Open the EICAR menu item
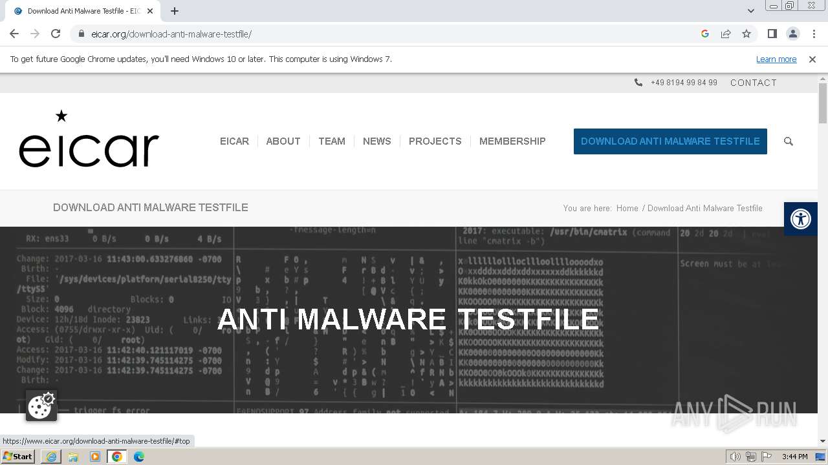This screenshot has height=465, width=828. pos(234,141)
